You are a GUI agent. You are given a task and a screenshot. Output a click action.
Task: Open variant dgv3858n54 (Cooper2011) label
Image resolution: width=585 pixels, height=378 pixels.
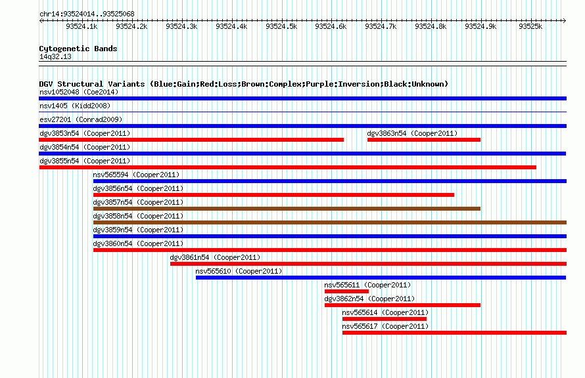point(138,216)
